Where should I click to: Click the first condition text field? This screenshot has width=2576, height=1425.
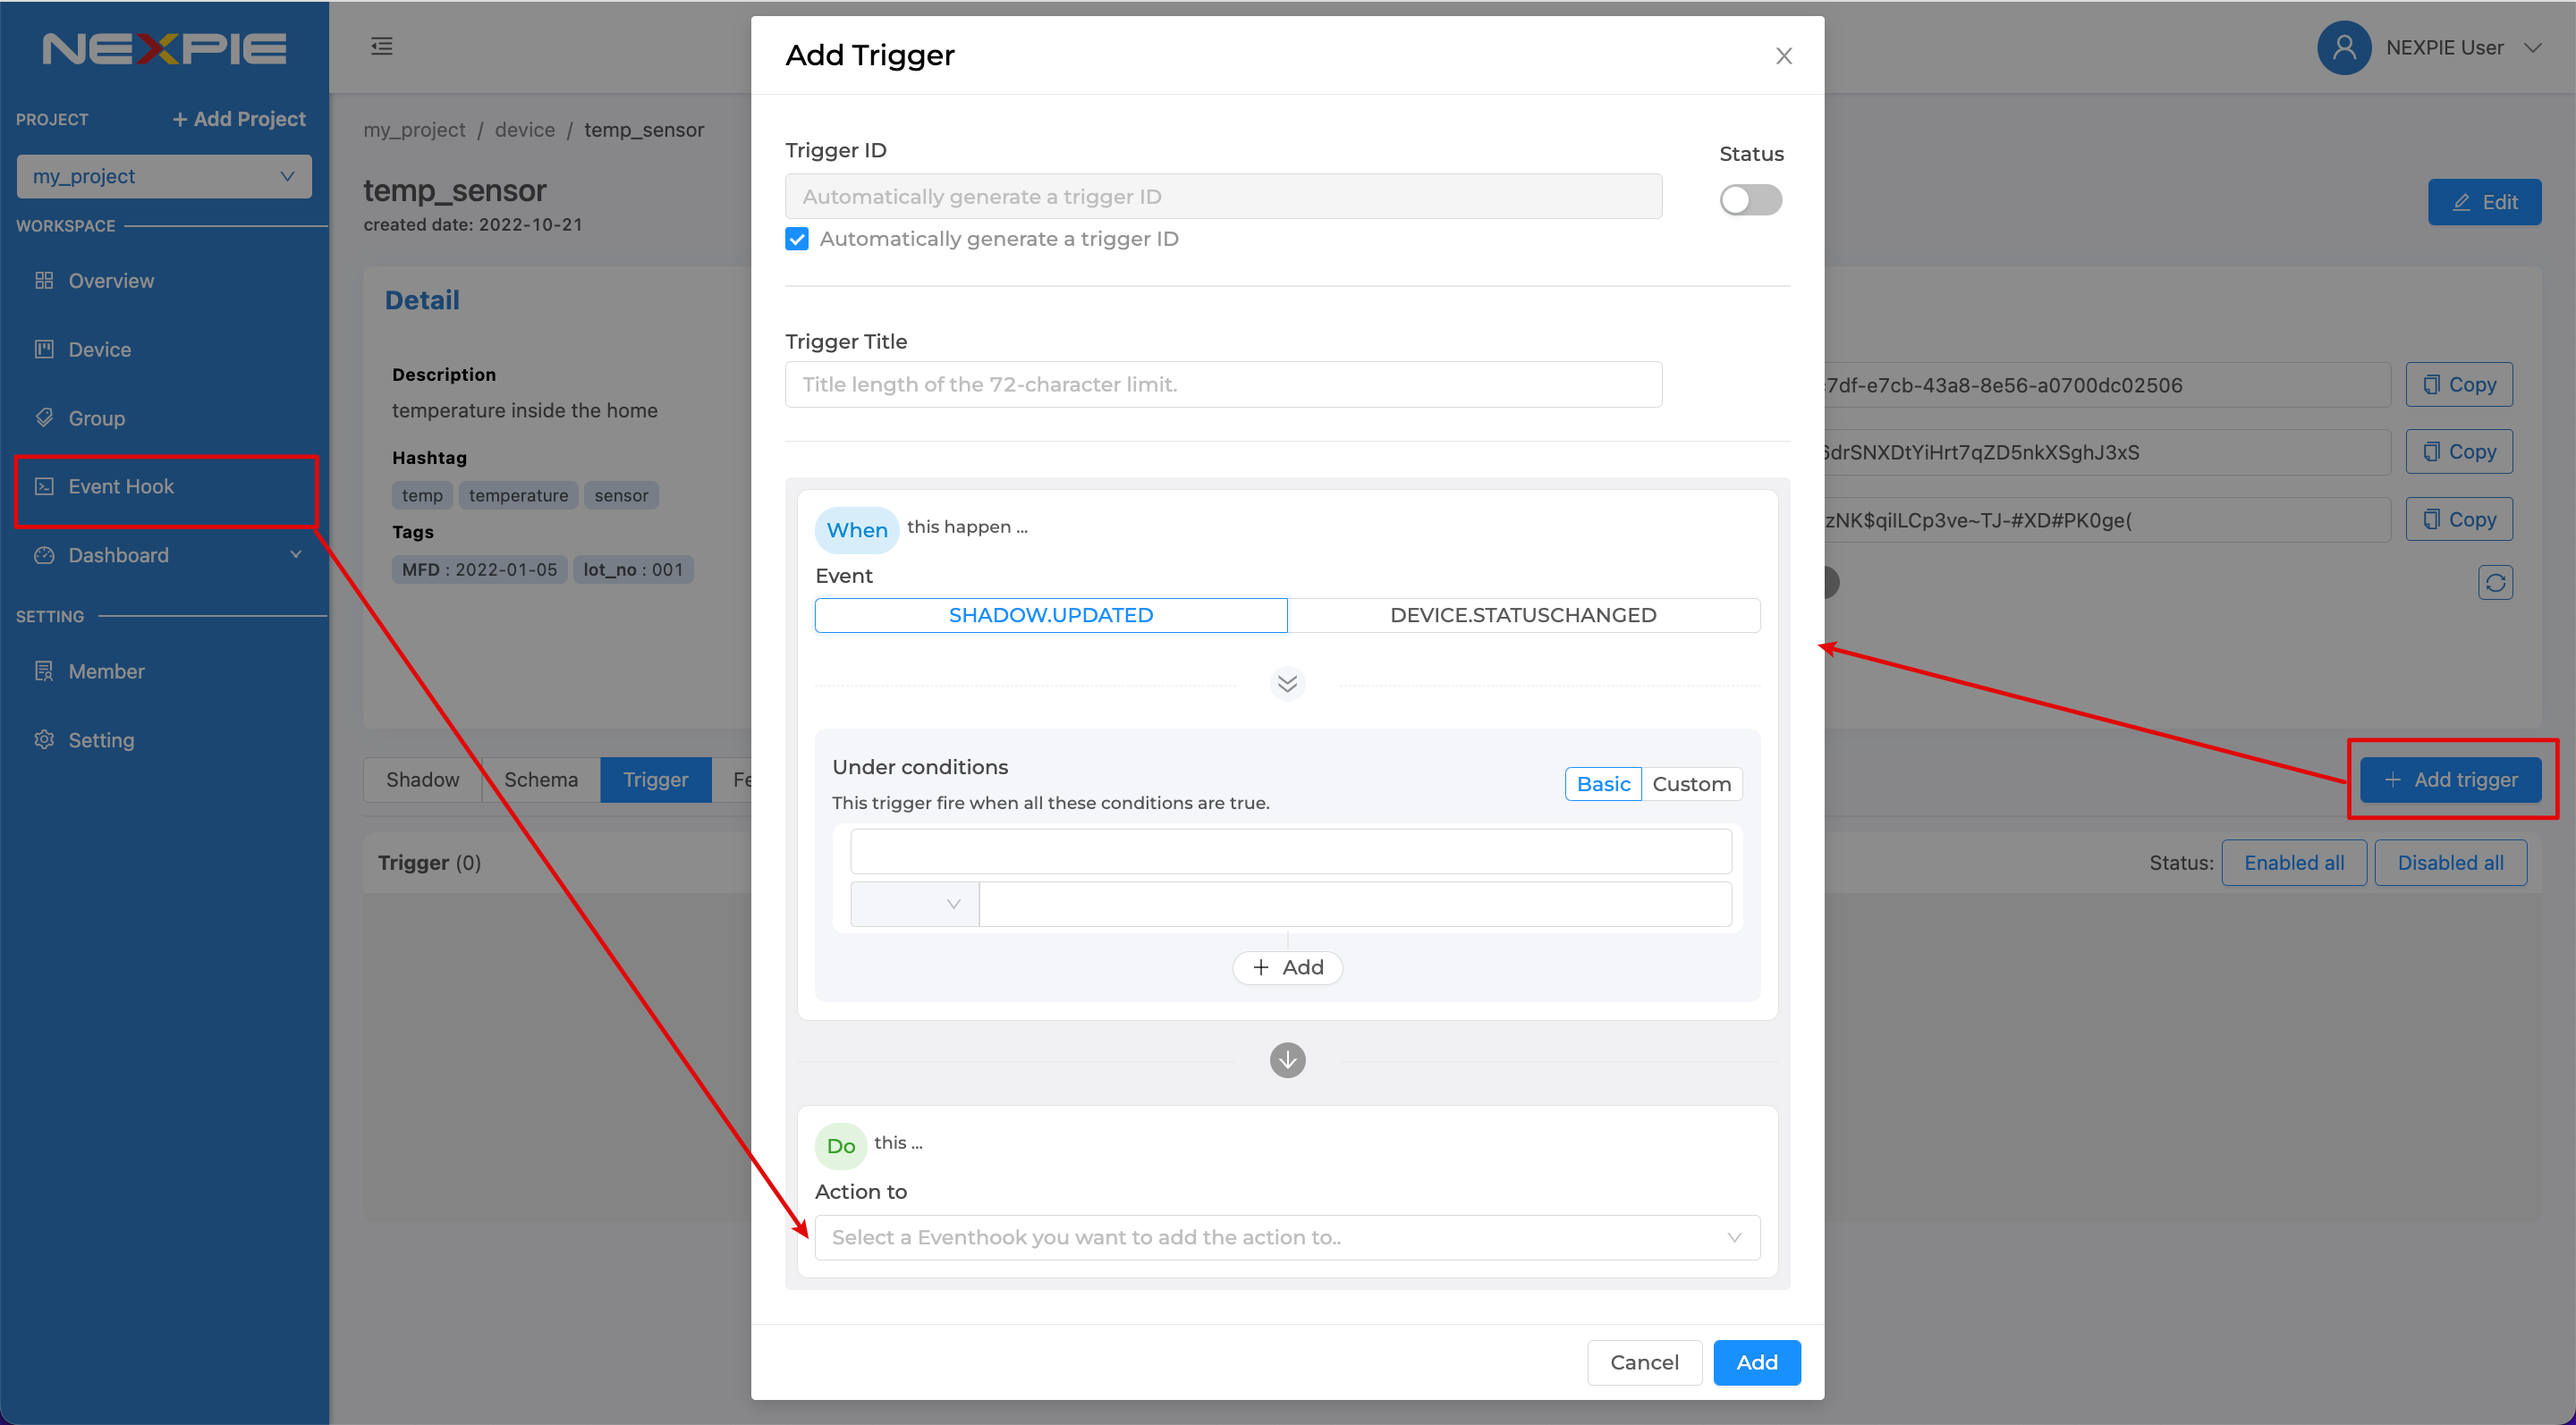(1290, 851)
